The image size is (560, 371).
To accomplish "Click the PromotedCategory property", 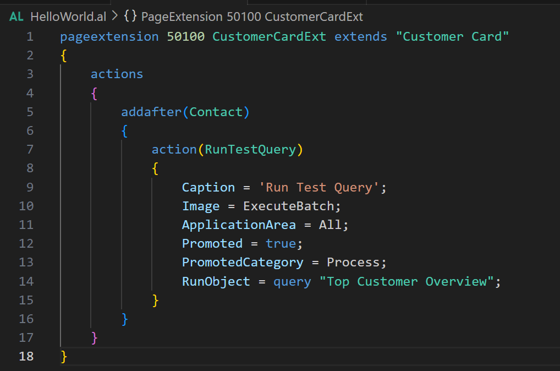I will coord(243,263).
